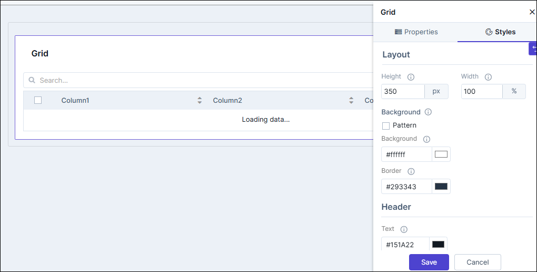Click the Header Text hex #151A22 field
Viewport: 537px width, 272px height.
coord(405,244)
